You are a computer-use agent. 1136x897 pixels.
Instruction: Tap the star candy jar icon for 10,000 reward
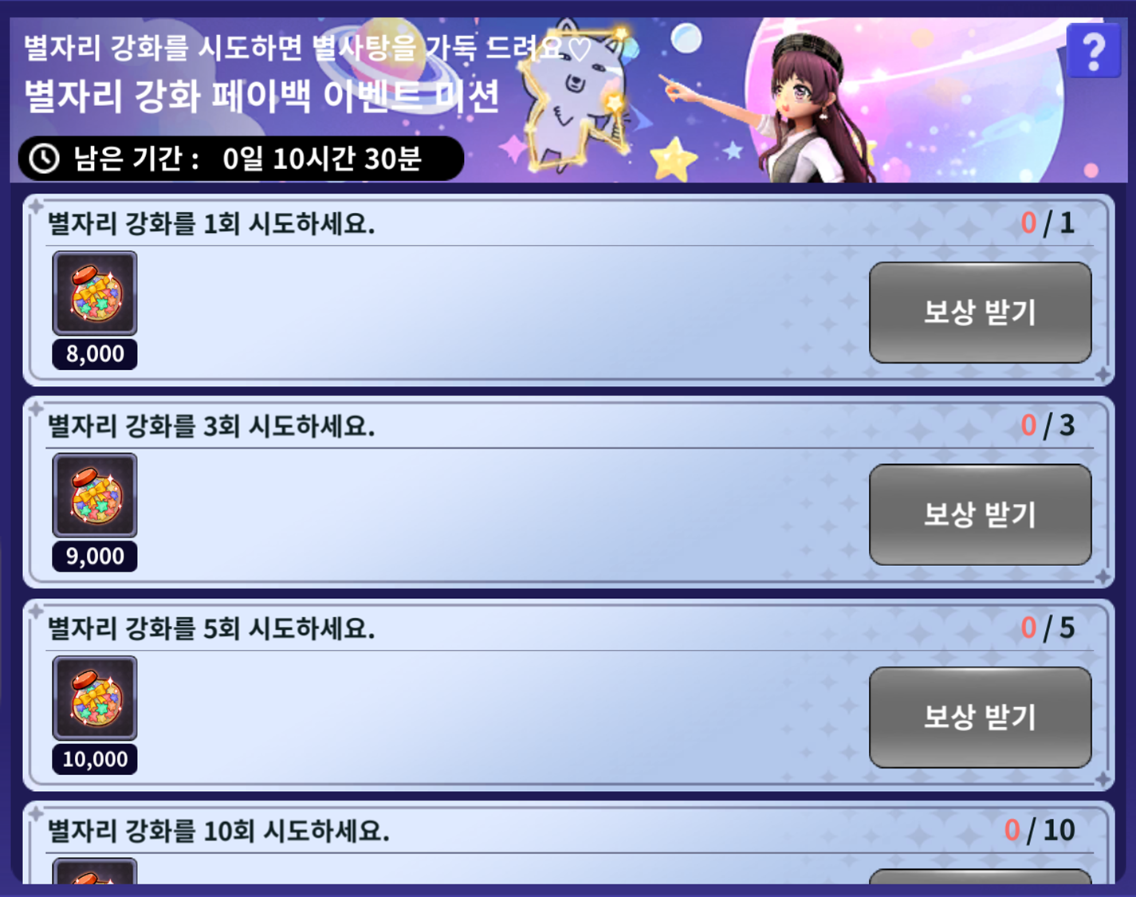95,698
